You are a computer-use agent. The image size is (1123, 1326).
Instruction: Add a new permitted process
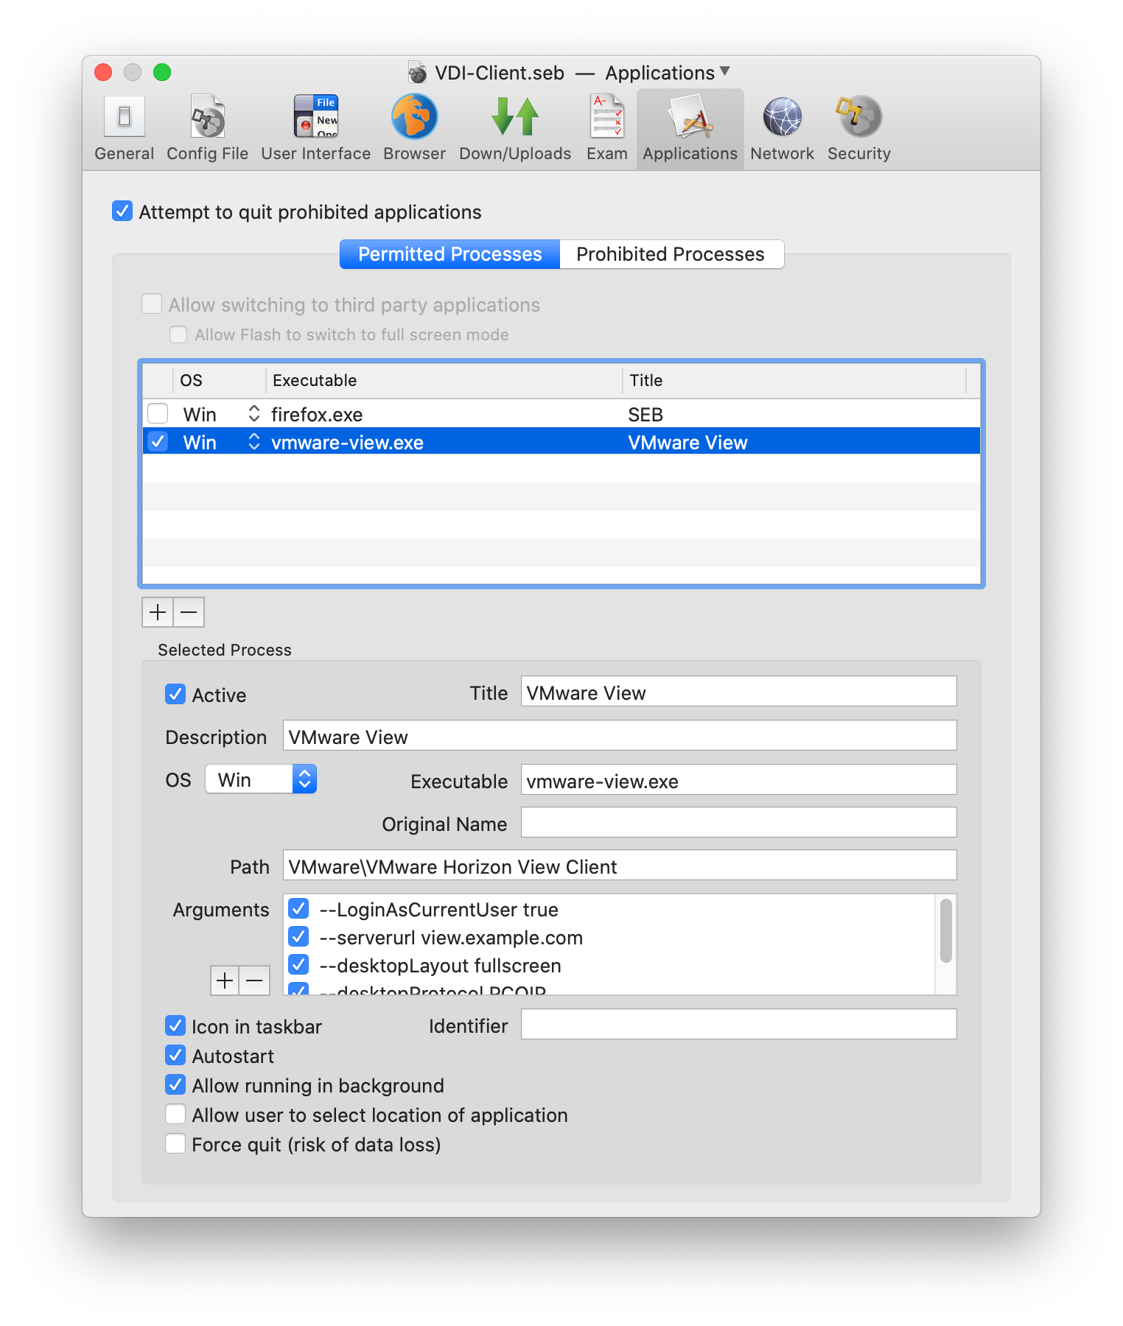(158, 612)
